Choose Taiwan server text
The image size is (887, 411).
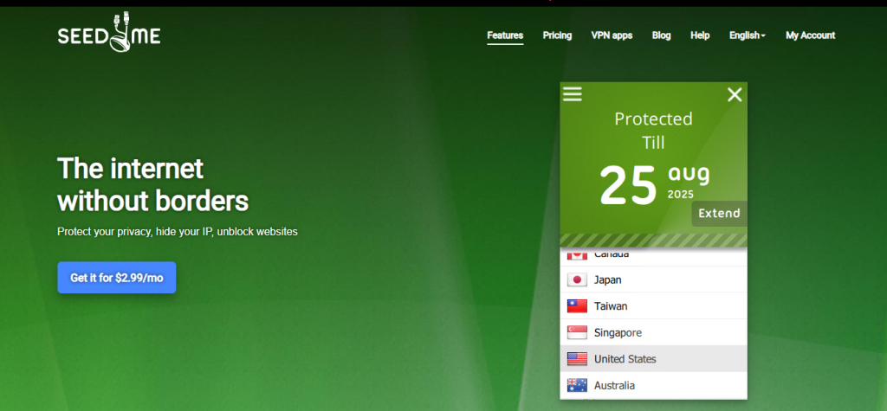click(611, 306)
